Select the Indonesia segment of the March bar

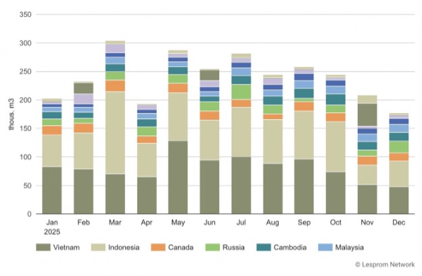(115, 133)
